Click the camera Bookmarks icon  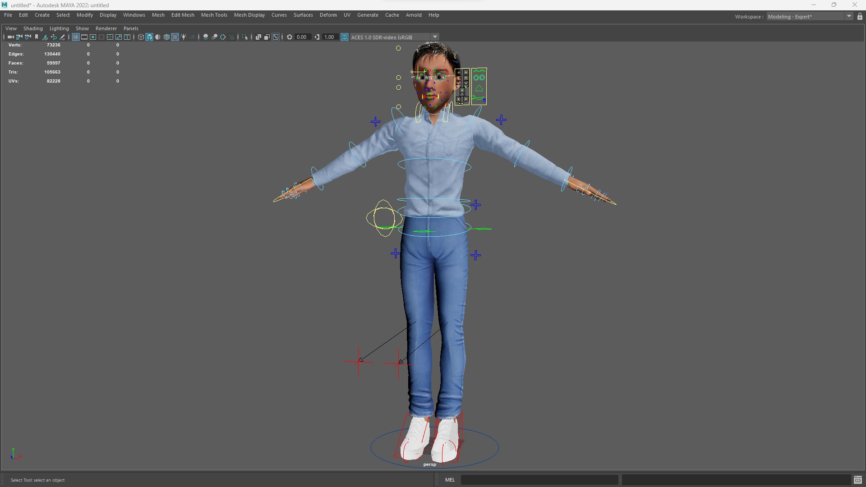tap(37, 37)
